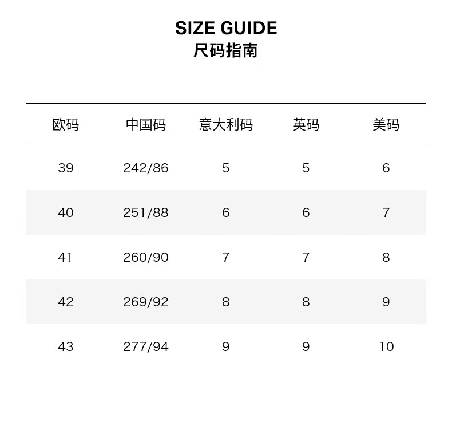Click US size 10 cell
The width and height of the screenshot is (452, 426).
pos(386,346)
